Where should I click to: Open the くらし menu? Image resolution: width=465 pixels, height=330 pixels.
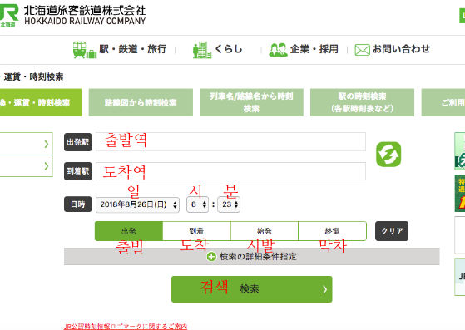click(x=229, y=49)
